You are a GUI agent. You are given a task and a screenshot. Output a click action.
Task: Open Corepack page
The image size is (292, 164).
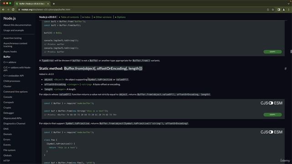click(9, 102)
